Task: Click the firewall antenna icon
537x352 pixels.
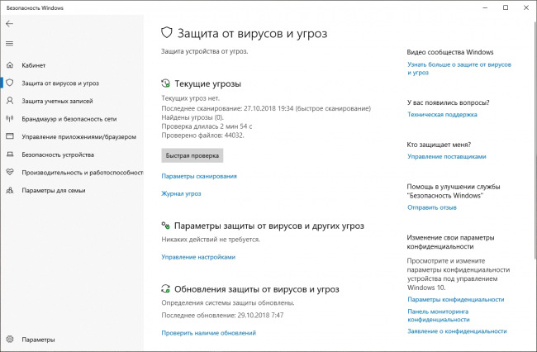Action: tap(10, 118)
